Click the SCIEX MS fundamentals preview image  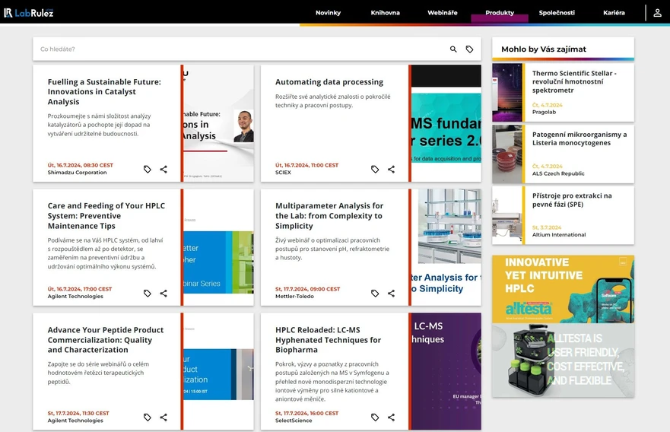(x=446, y=123)
